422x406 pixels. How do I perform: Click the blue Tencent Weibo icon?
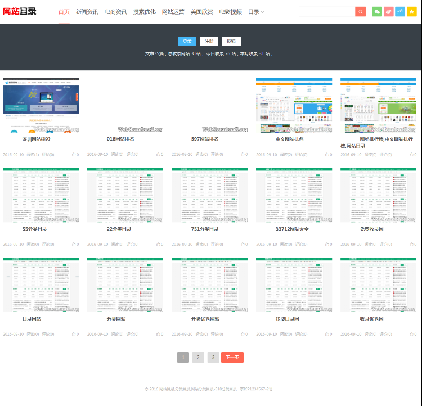[x=400, y=12]
